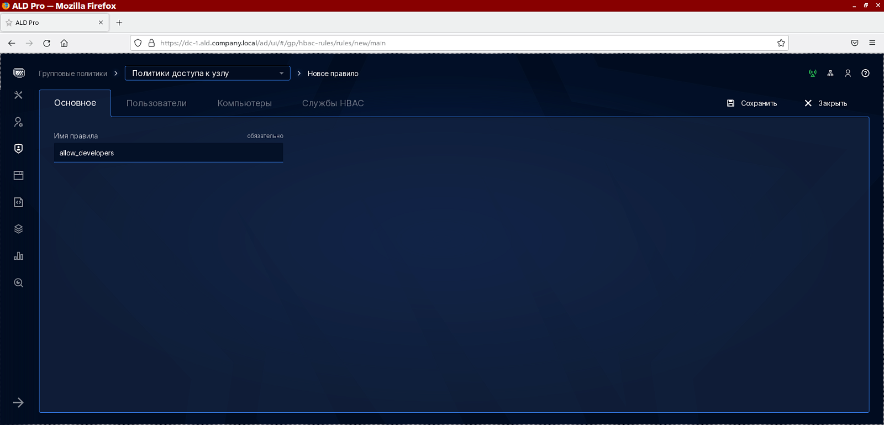Reload the page in Firefox
Screen dimensions: 884x425
click(x=47, y=43)
